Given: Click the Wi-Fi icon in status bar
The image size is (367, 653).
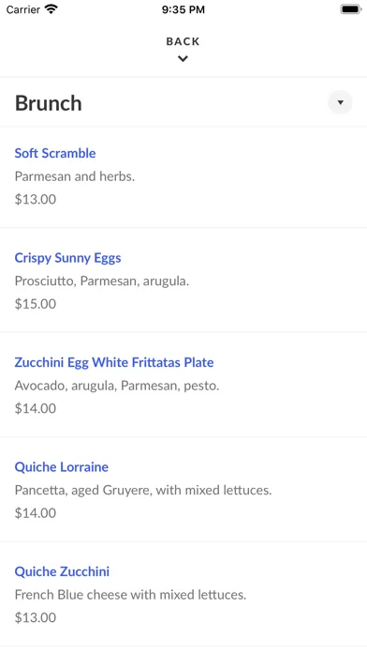Looking at the screenshot, I should tap(51, 9).
